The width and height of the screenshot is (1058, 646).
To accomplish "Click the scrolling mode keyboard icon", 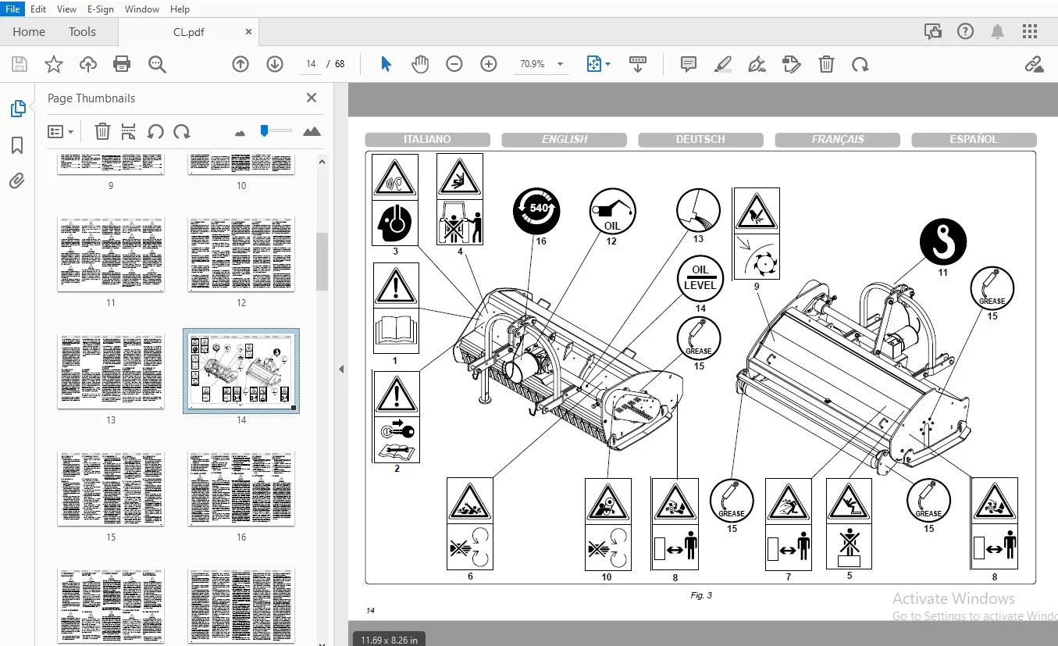I will (x=638, y=64).
